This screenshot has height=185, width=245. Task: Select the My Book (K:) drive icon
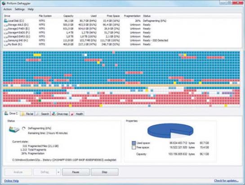[6, 44]
